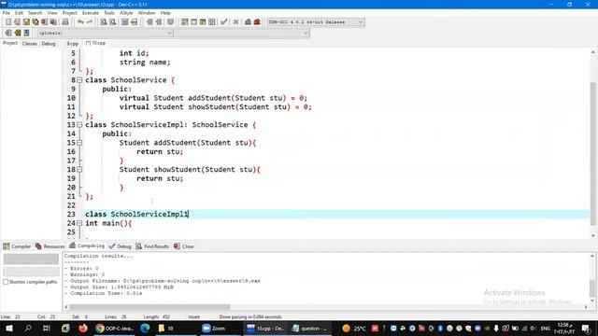Screen dimensions: 598x336
Task: Open the Debug tab in bottom panel
Action: 121,246
